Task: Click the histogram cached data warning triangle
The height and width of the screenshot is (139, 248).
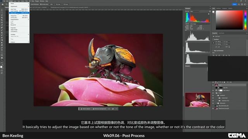Action: 209,14
